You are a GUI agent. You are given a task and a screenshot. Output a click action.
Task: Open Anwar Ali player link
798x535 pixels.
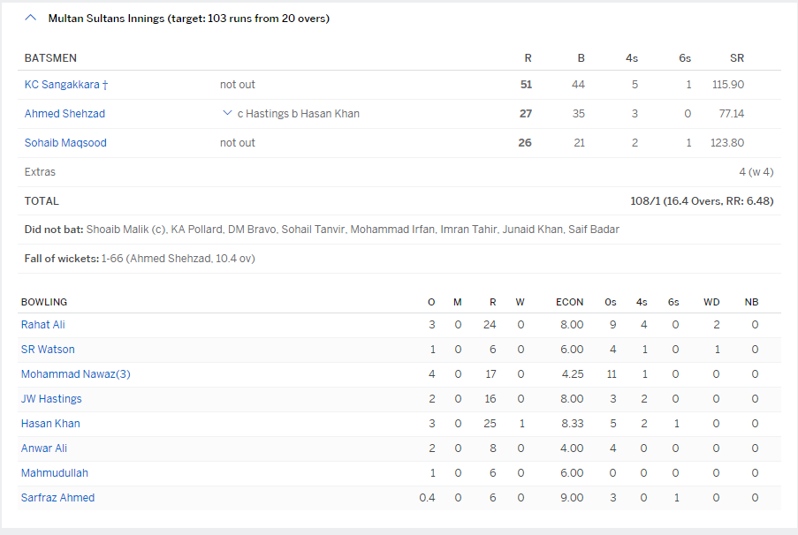tap(44, 448)
